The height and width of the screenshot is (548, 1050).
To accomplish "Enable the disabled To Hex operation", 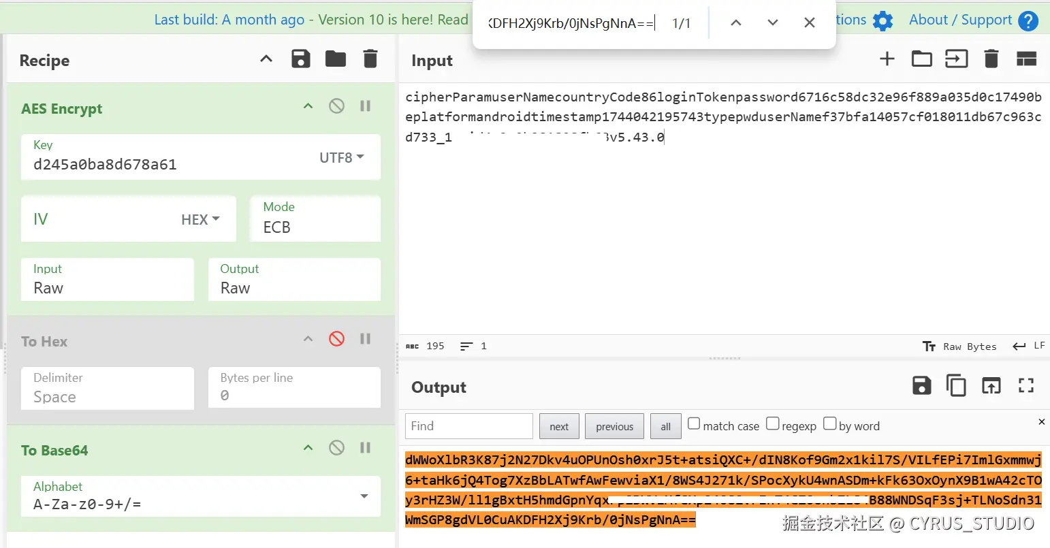I will 336,339.
